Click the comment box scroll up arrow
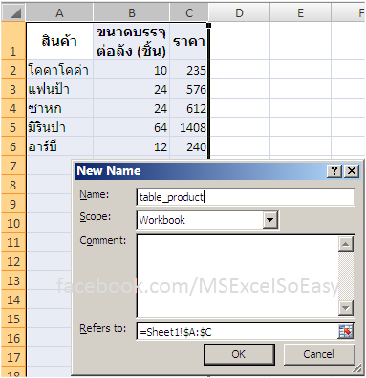 346,244
